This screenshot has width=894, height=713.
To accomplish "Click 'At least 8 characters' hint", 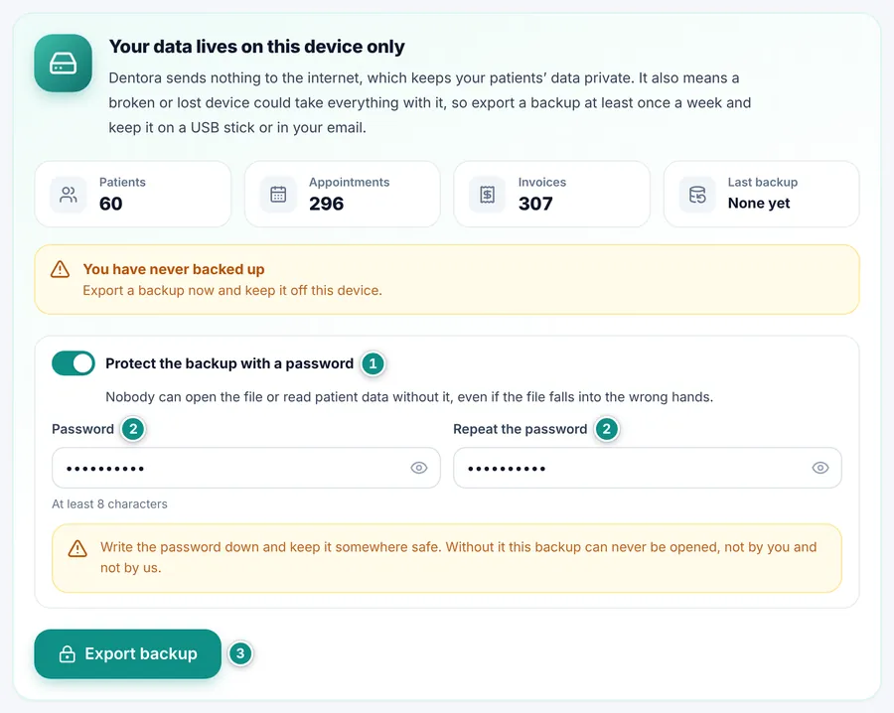I will (x=109, y=503).
